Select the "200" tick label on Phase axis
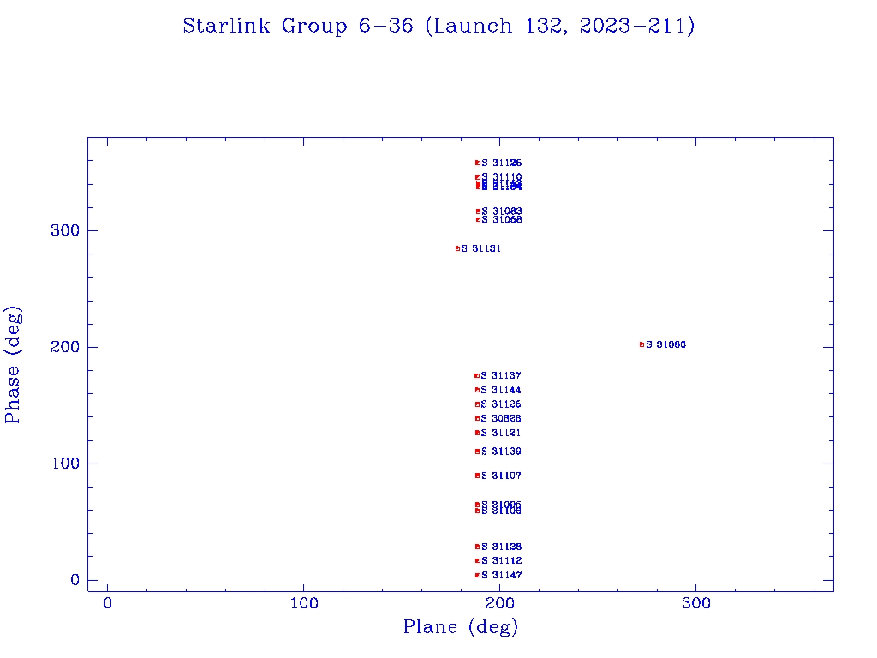This screenshot has width=877, height=658. coord(65,348)
